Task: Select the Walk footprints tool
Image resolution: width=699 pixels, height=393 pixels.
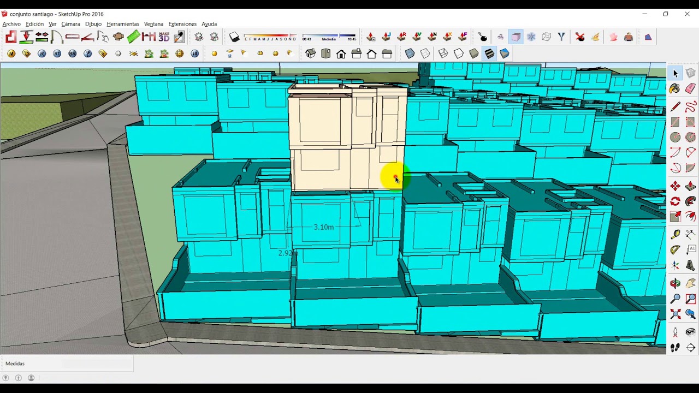Action: coord(676,347)
